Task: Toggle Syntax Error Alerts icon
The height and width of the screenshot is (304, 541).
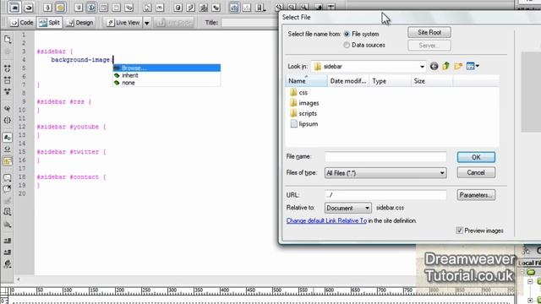Action: [8, 161]
